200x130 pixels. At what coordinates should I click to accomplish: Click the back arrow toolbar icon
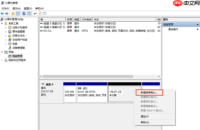pos(2,14)
